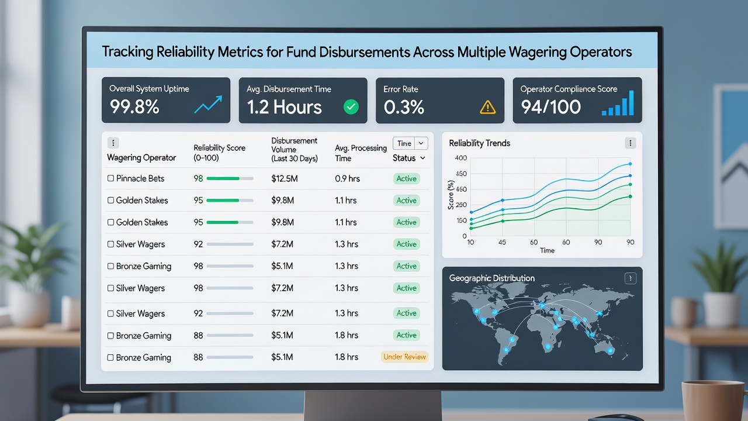
Task: Click the Pinnacle Bets reliability score bar
Action: pos(230,178)
